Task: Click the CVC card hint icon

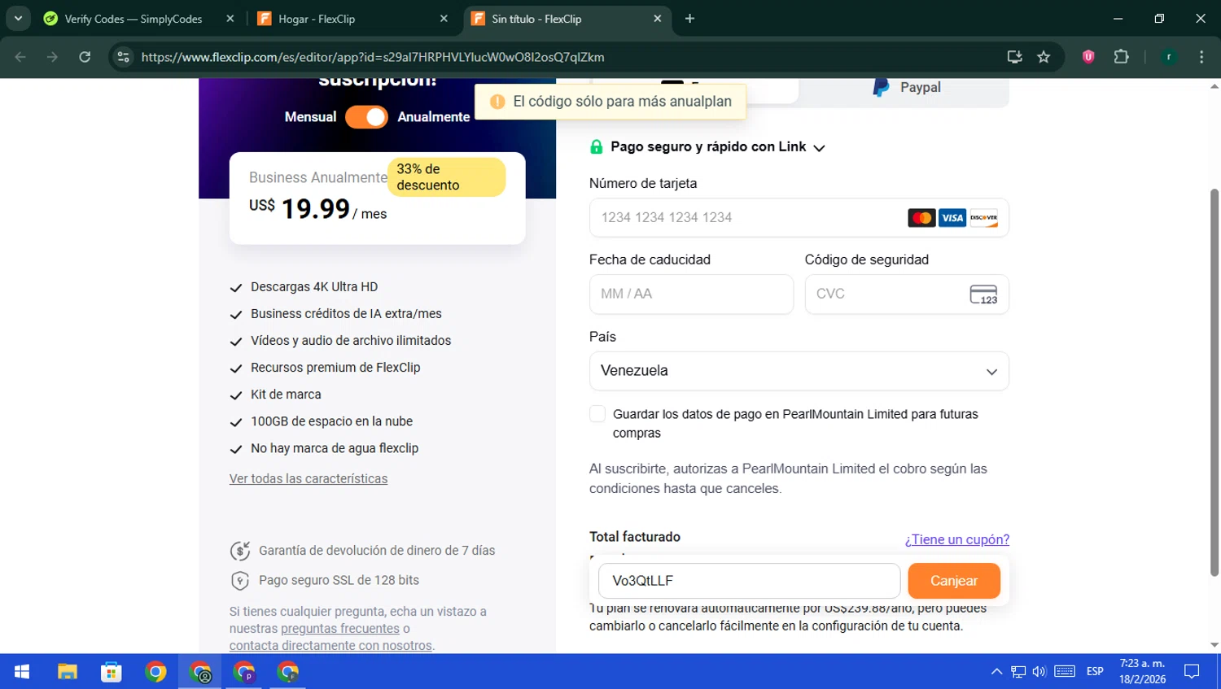Action: click(x=983, y=294)
